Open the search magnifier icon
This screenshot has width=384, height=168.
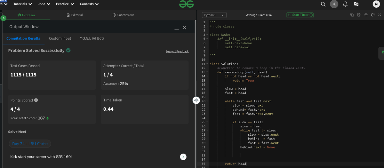(x=324, y=4)
